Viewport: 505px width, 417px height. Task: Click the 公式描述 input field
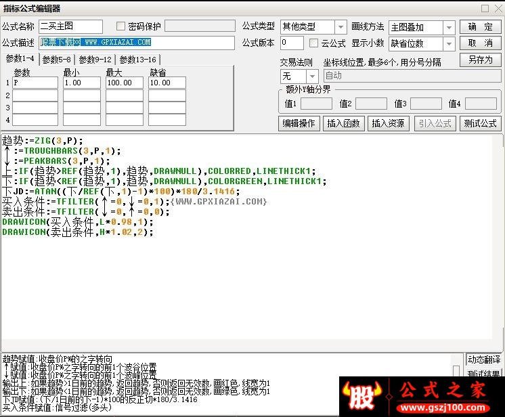(x=137, y=43)
